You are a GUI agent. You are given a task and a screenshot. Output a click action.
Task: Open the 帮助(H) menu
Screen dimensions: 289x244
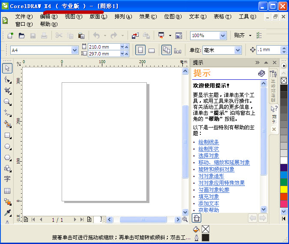coord(49,24)
